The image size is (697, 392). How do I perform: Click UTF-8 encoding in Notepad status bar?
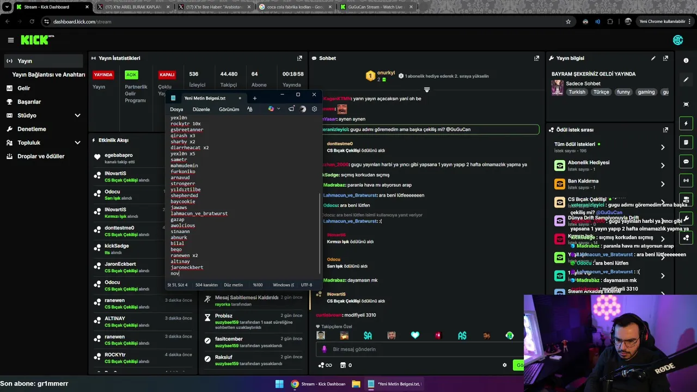307,285
